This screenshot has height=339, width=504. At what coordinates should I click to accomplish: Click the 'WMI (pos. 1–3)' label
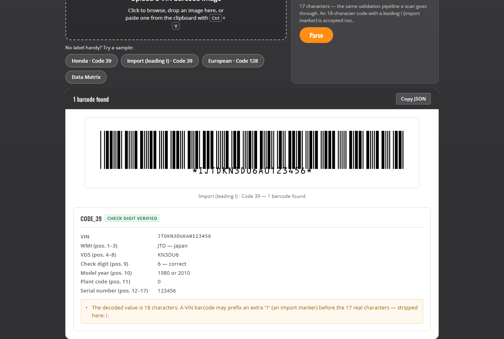[99, 246]
